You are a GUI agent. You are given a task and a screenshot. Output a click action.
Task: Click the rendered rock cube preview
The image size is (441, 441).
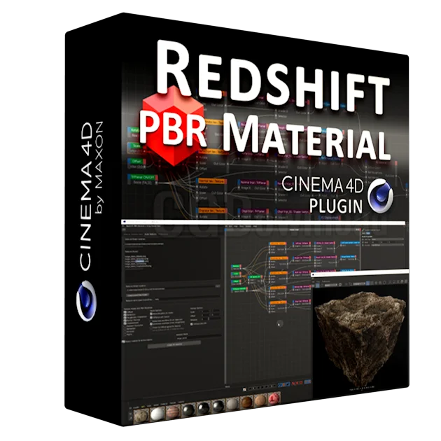360,339
